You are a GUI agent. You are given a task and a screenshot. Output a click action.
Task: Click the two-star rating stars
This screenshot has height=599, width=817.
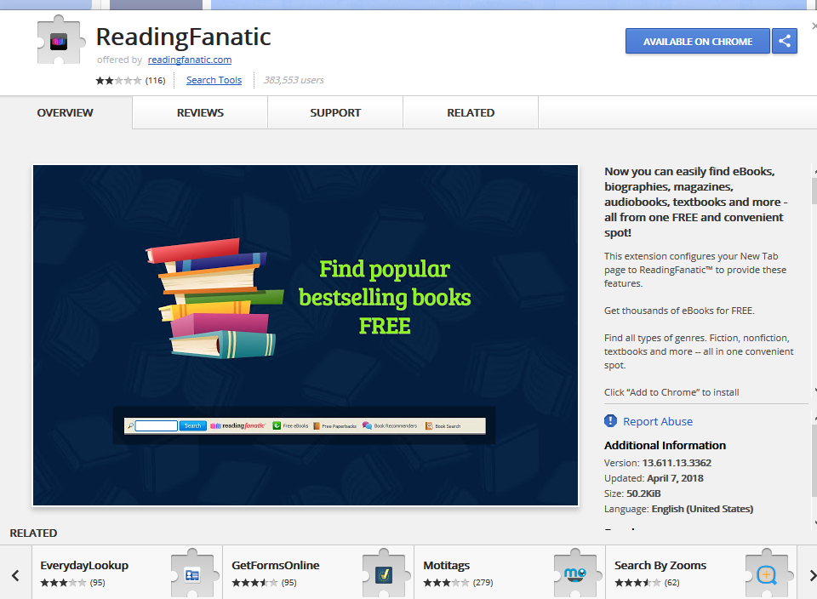[x=118, y=80]
